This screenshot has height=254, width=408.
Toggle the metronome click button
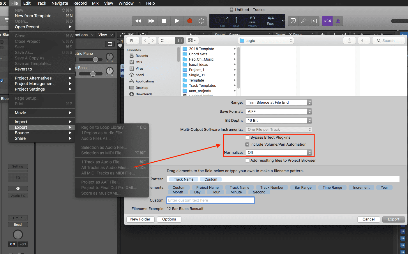coord(338,21)
